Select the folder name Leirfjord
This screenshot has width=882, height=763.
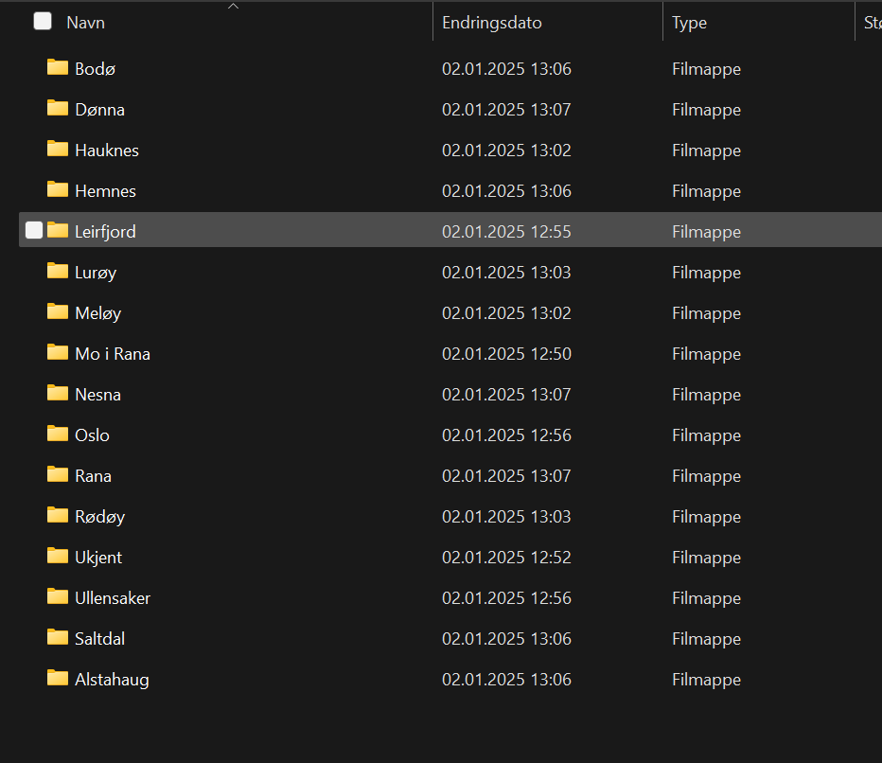coord(105,232)
